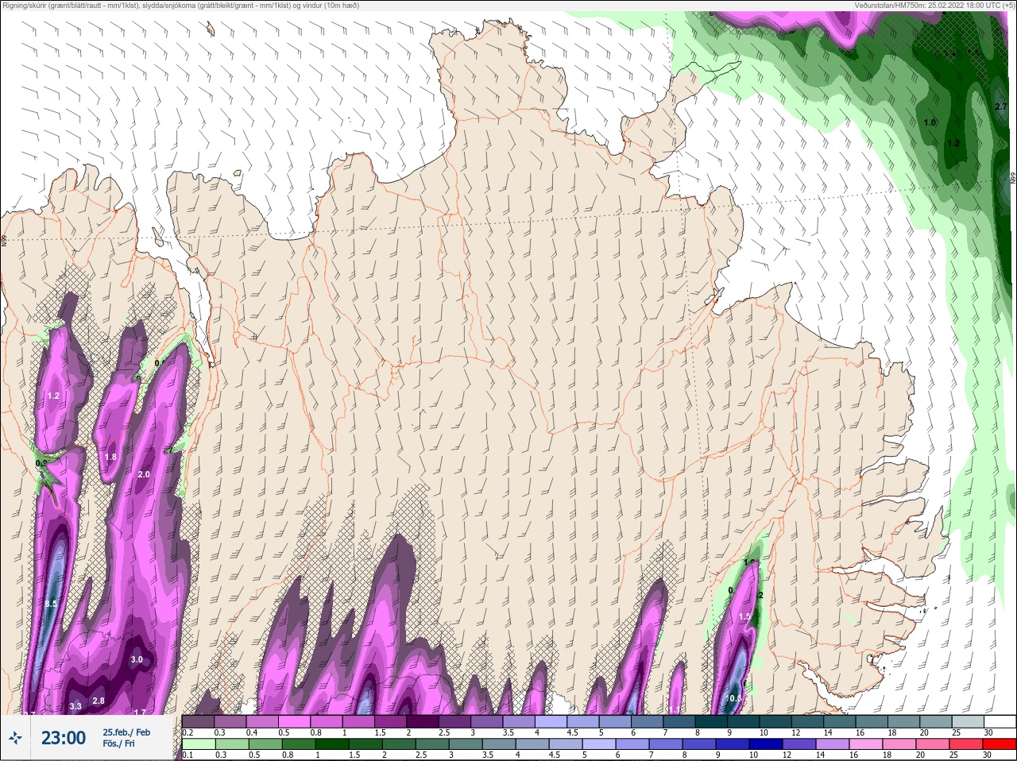This screenshot has width=1017, height=761.
Task: Click the '2.8' precipitation value on the map
Action: (99, 701)
